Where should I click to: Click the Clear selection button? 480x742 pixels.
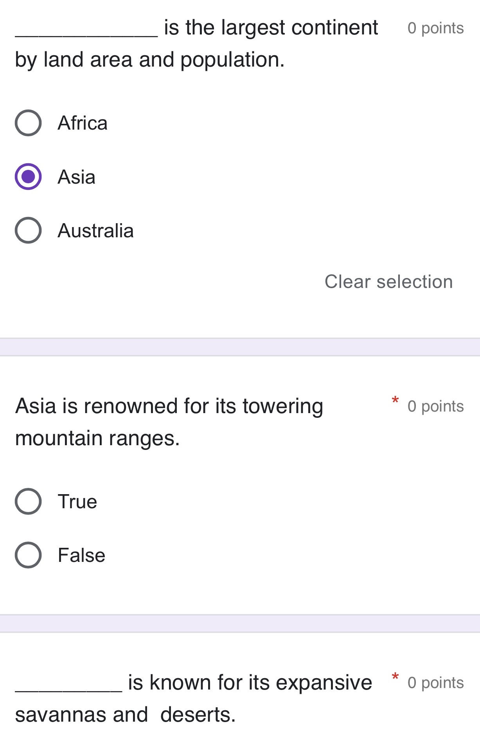coord(388,282)
